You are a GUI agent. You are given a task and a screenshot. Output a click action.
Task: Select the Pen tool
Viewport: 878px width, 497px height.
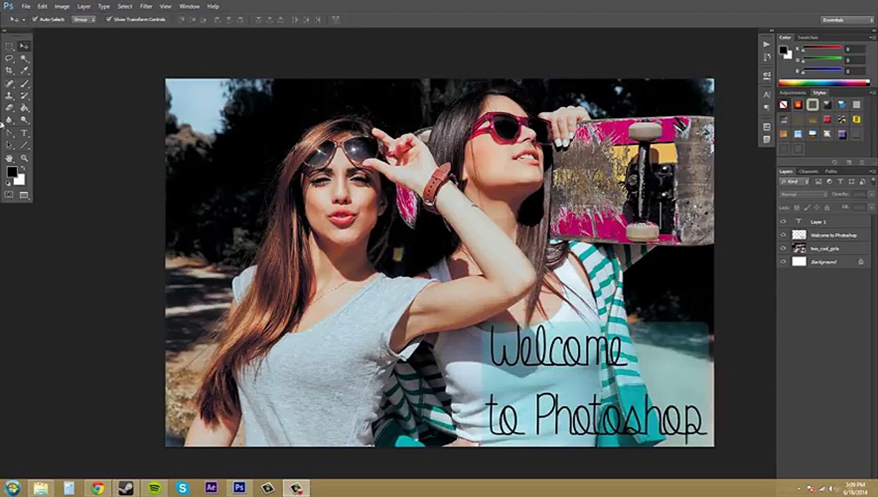[x=9, y=133]
